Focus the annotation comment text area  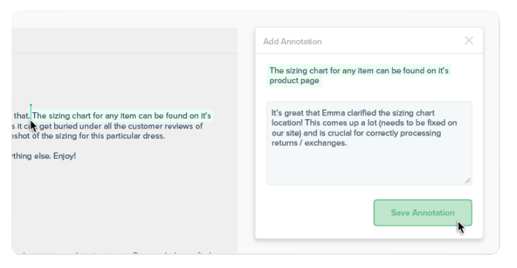click(x=369, y=143)
